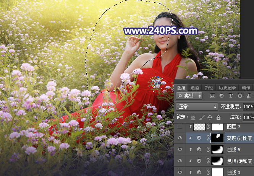Select the 曲线 5 layer mask thumbnail
The height and width of the screenshot is (176, 254).
[x=217, y=150]
